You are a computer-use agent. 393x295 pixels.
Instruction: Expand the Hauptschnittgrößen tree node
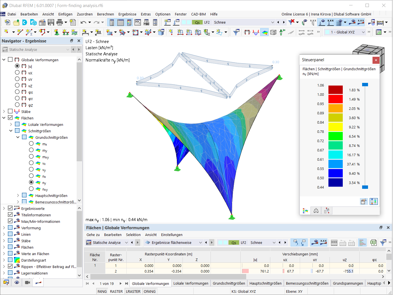pos(18,195)
